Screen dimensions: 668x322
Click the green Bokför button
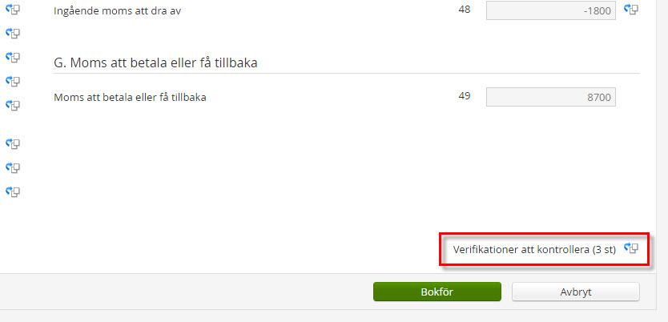[x=437, y=292]
